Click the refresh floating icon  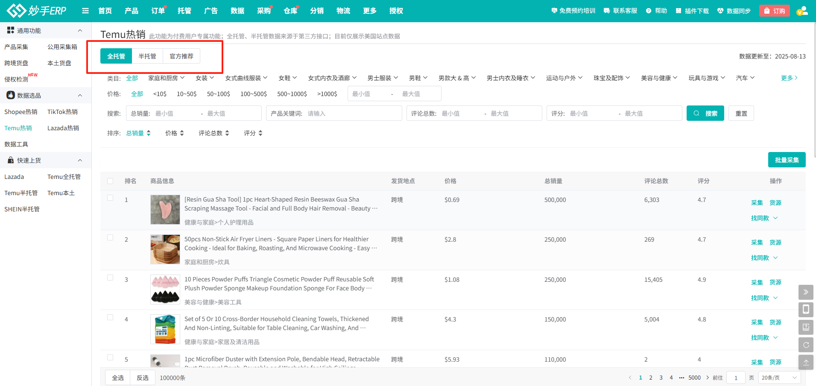pyautogui.click(x=806, y=345)
